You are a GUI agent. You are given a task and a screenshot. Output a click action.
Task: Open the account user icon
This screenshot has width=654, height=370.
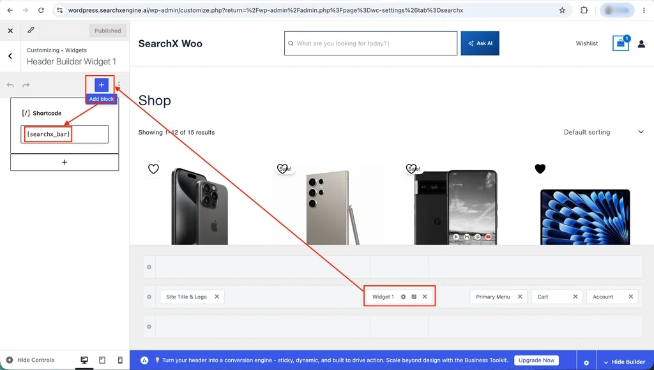click(641, 43)
